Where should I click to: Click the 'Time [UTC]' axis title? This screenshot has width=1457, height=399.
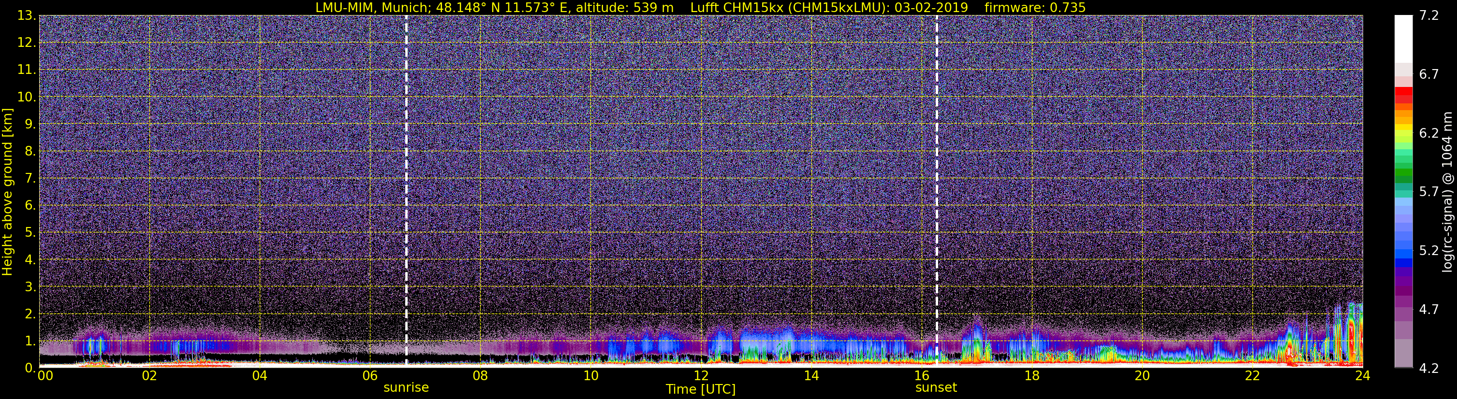[701, 389]
